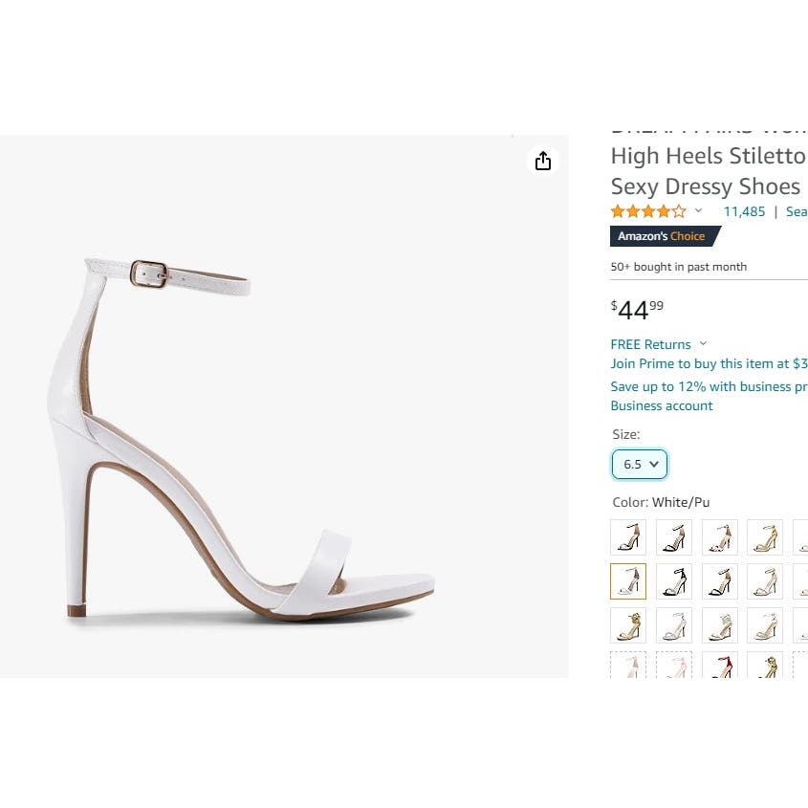Select the first swatch in the top color row
This screenshot has height=808, width=808.
tap(628, 537)
